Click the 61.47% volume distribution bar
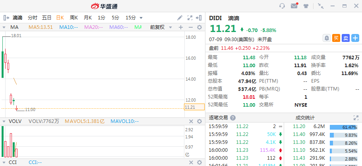362x166 pixels. (344, 126)
